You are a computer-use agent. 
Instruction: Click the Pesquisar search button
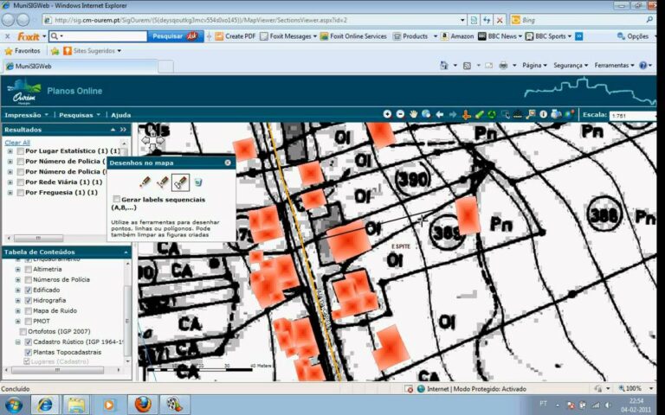tap(175, 36)
